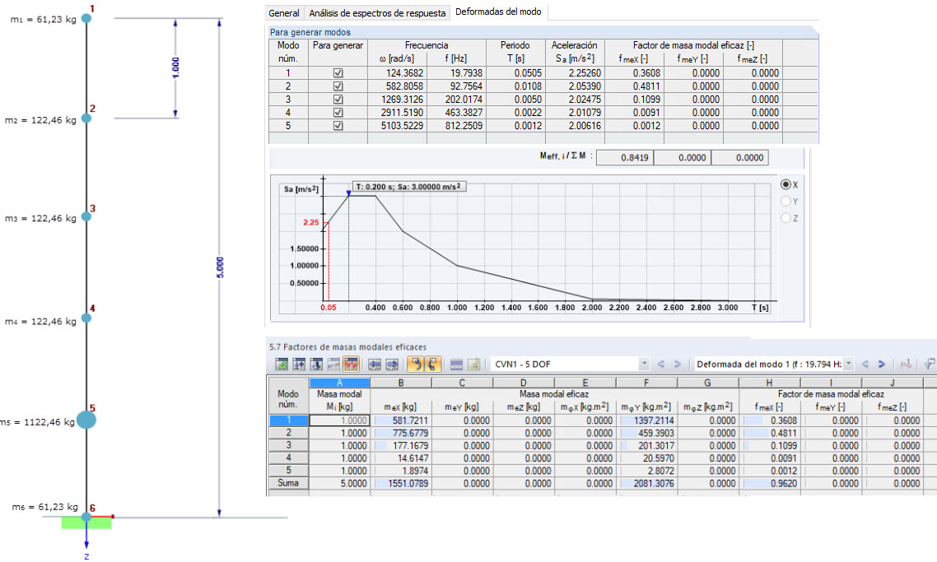The width and height of the screenshot is (937, 562).
Task: Click the spectrum tooltip 'T: 0.200 s; Sa: 3.00000'
Action: (408, 187)
